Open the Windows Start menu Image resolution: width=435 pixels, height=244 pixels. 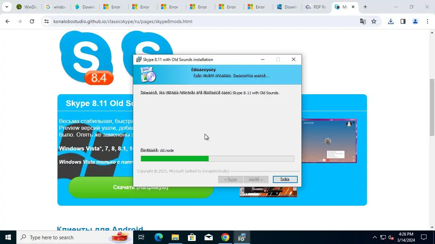pos(8,237)
